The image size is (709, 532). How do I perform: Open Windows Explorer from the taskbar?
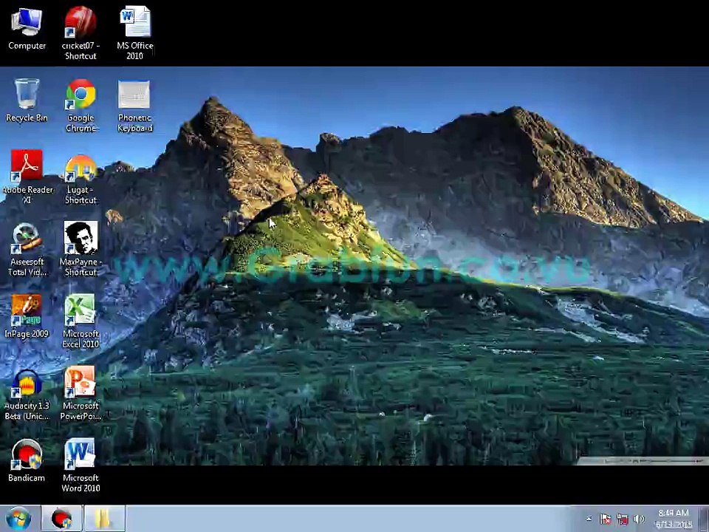tap(104, 519)
